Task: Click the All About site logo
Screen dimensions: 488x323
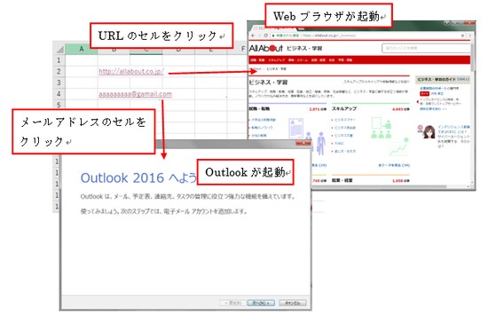Action: 266,48
